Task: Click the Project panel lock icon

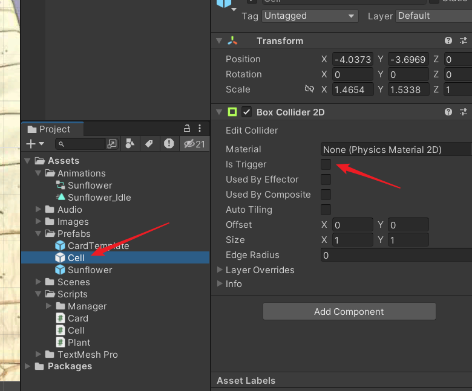Action: pos(187,128)
